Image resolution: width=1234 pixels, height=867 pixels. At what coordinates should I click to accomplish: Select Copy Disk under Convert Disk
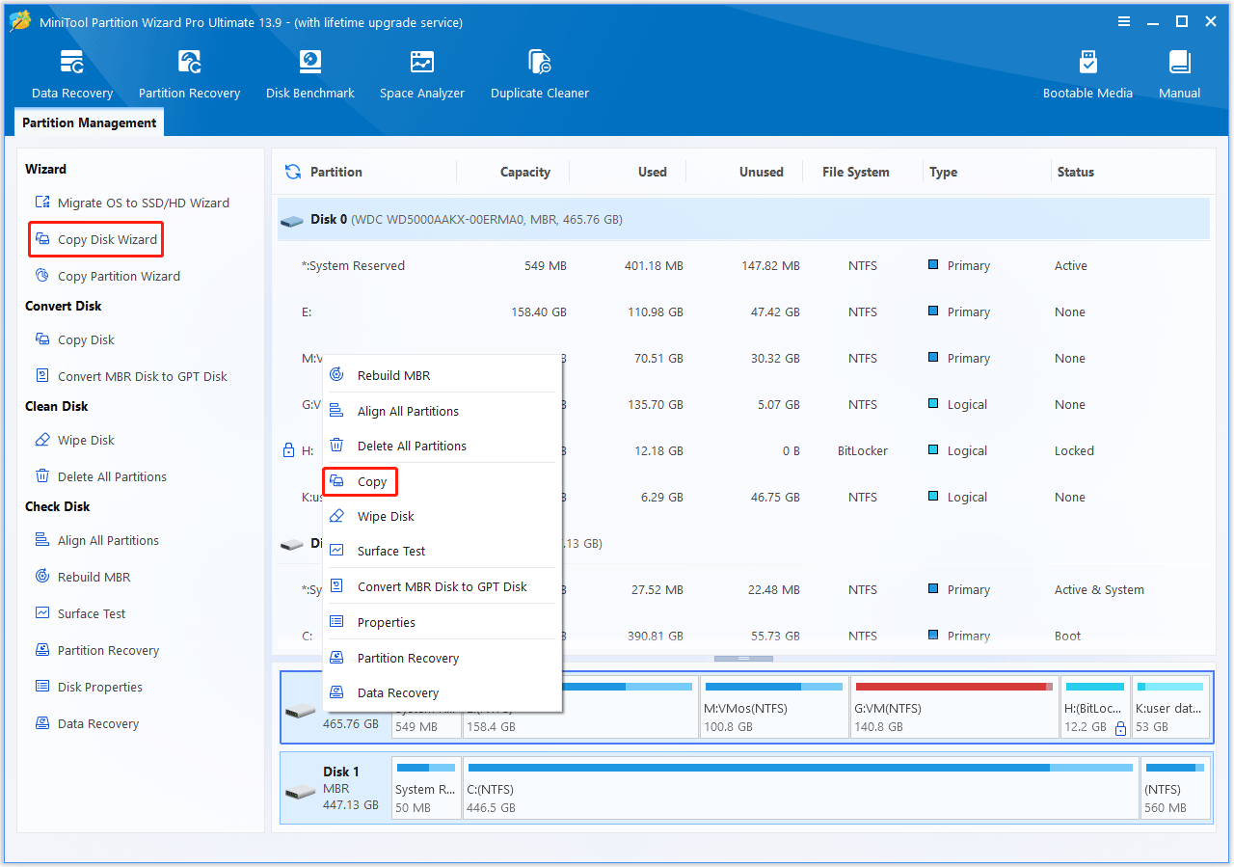click(75, 339)
